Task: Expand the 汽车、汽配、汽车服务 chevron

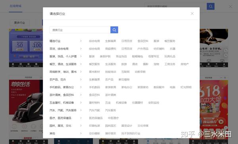Action: coord(81,110)
